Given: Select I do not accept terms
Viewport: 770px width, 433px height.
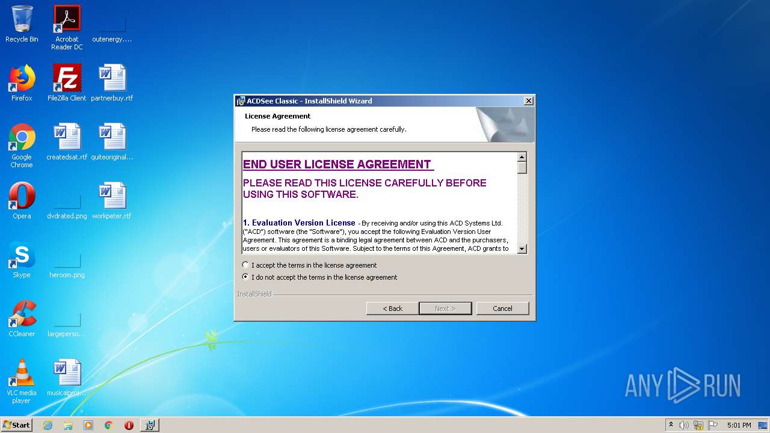Looking at the screenshot, I should pos(320,277).
